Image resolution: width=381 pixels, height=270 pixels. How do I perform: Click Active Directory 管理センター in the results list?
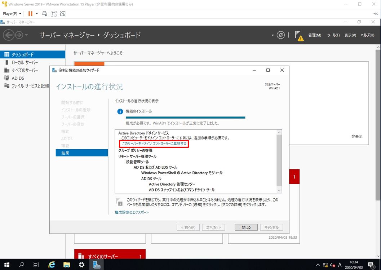[172, 184]
